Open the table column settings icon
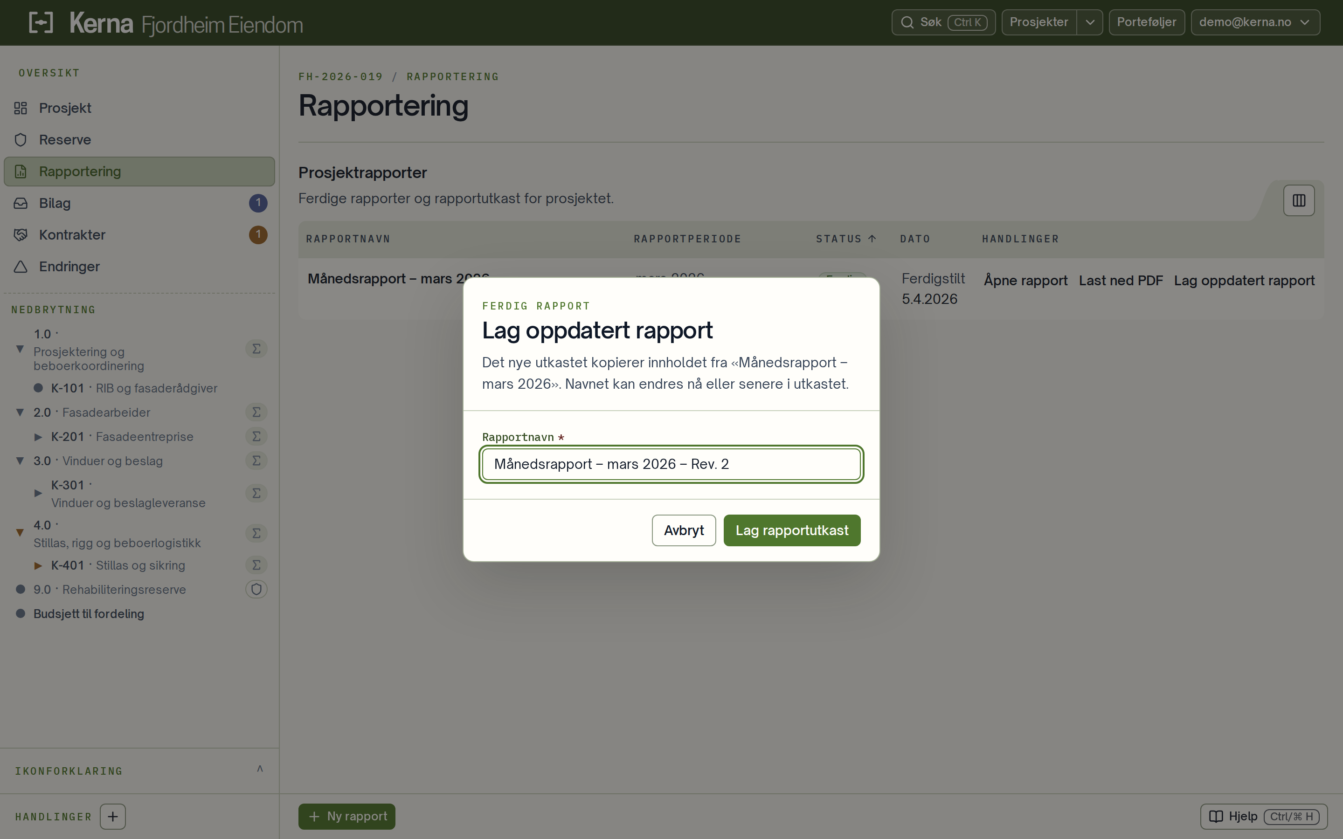Screen dimensions: 1343x839 tap(1299, 200)
